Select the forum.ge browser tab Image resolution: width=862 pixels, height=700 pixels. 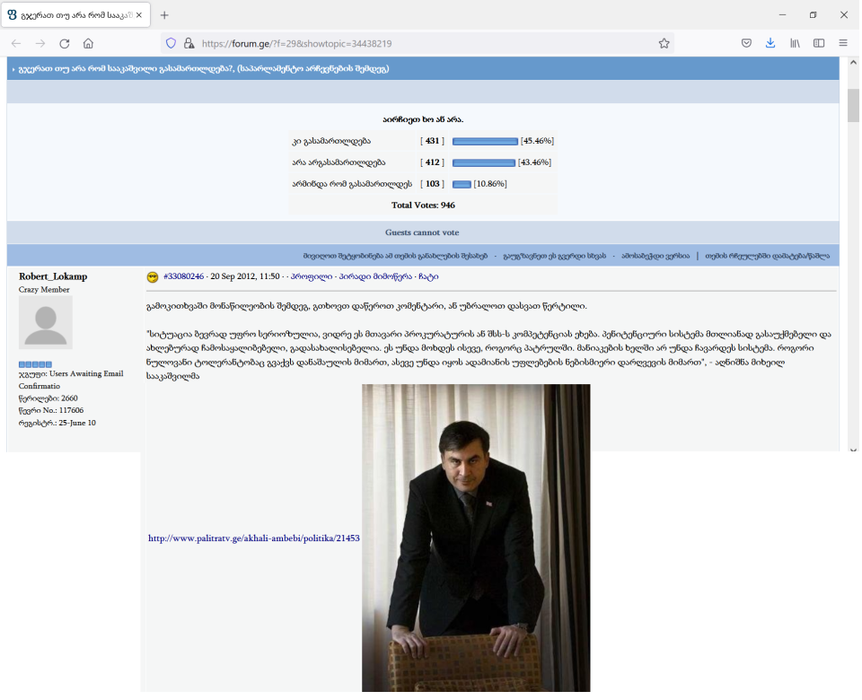(75, 15)
